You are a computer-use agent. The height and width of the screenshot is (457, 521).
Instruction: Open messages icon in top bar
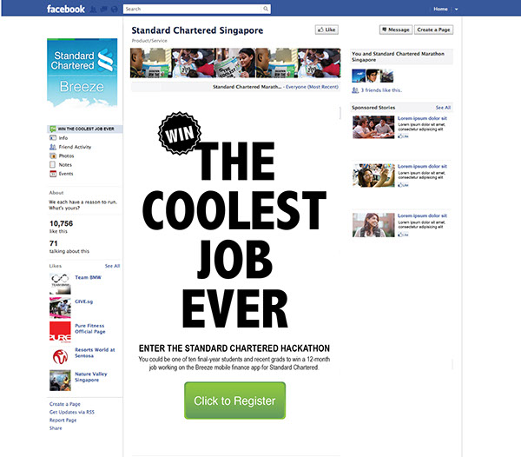pos(103,10)
